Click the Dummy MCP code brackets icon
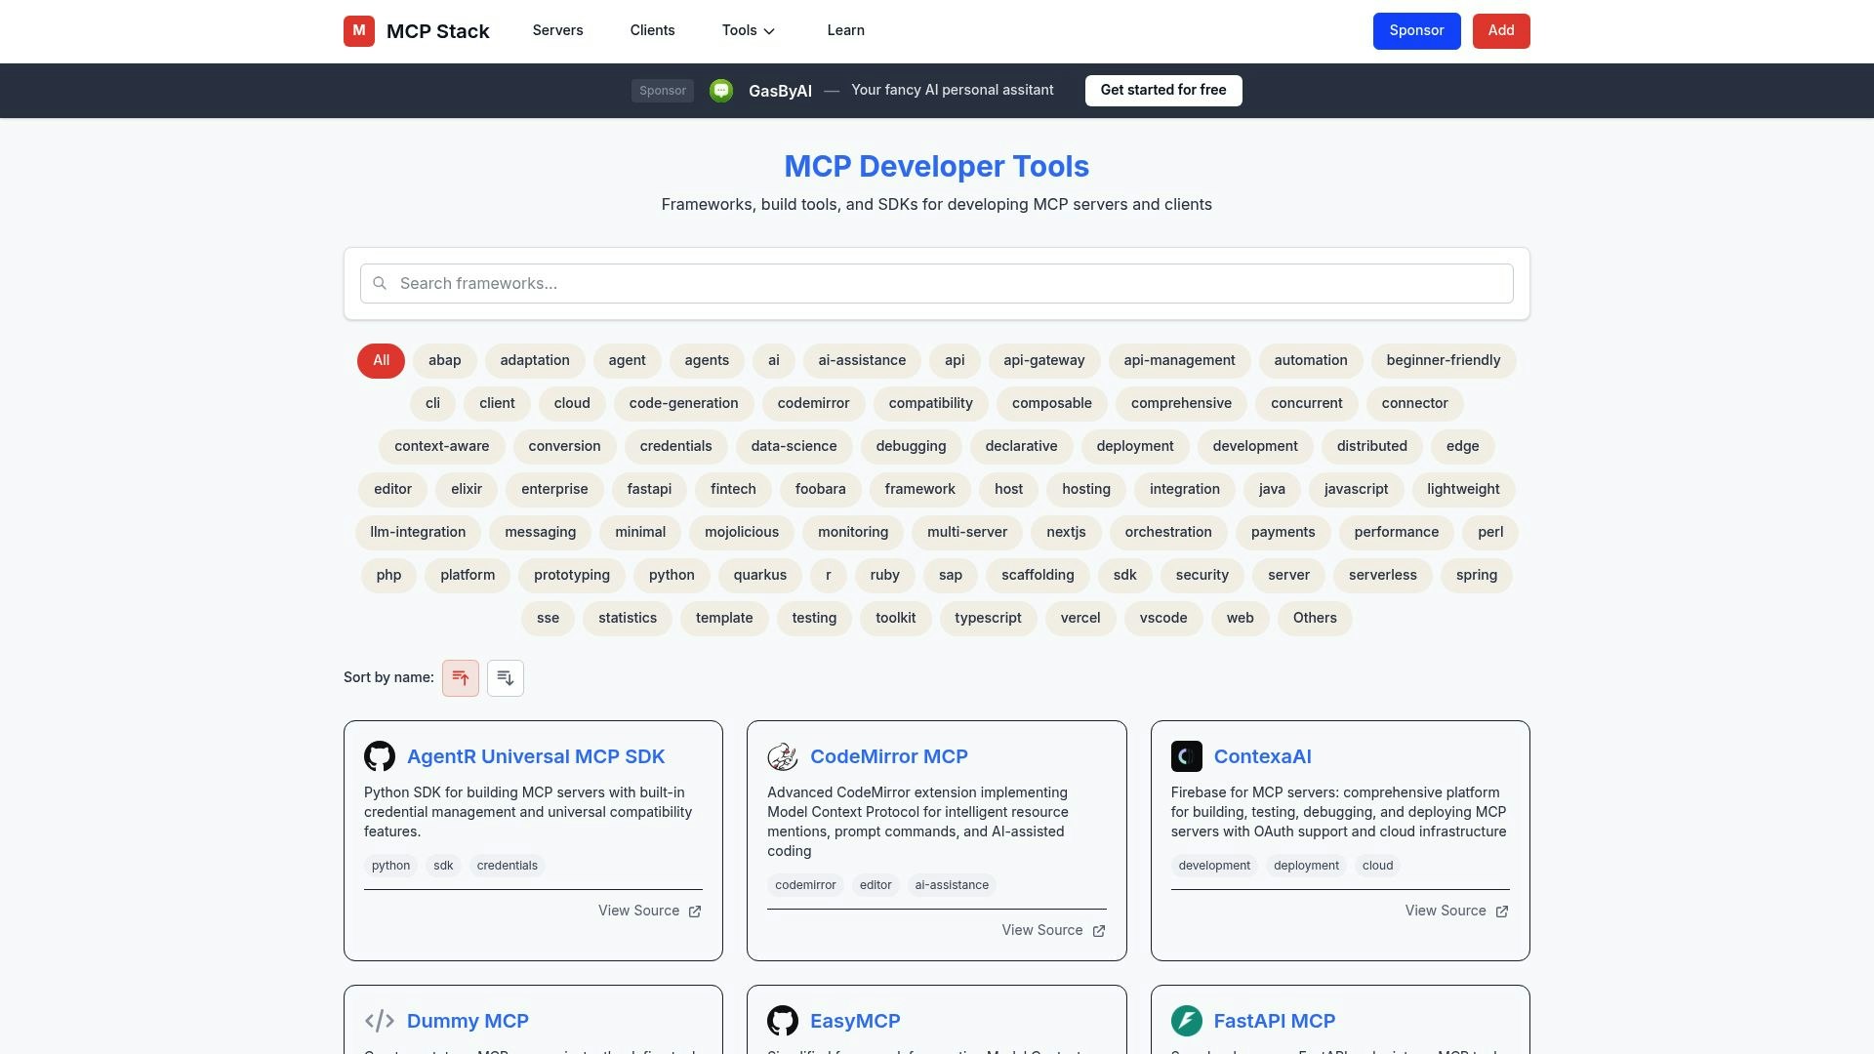Viewport: 1874px width, 1054px height. (380, 1021)
